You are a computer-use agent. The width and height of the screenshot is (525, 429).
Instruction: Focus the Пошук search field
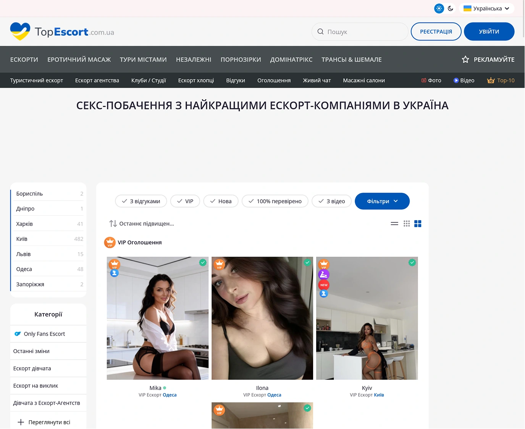360,32
